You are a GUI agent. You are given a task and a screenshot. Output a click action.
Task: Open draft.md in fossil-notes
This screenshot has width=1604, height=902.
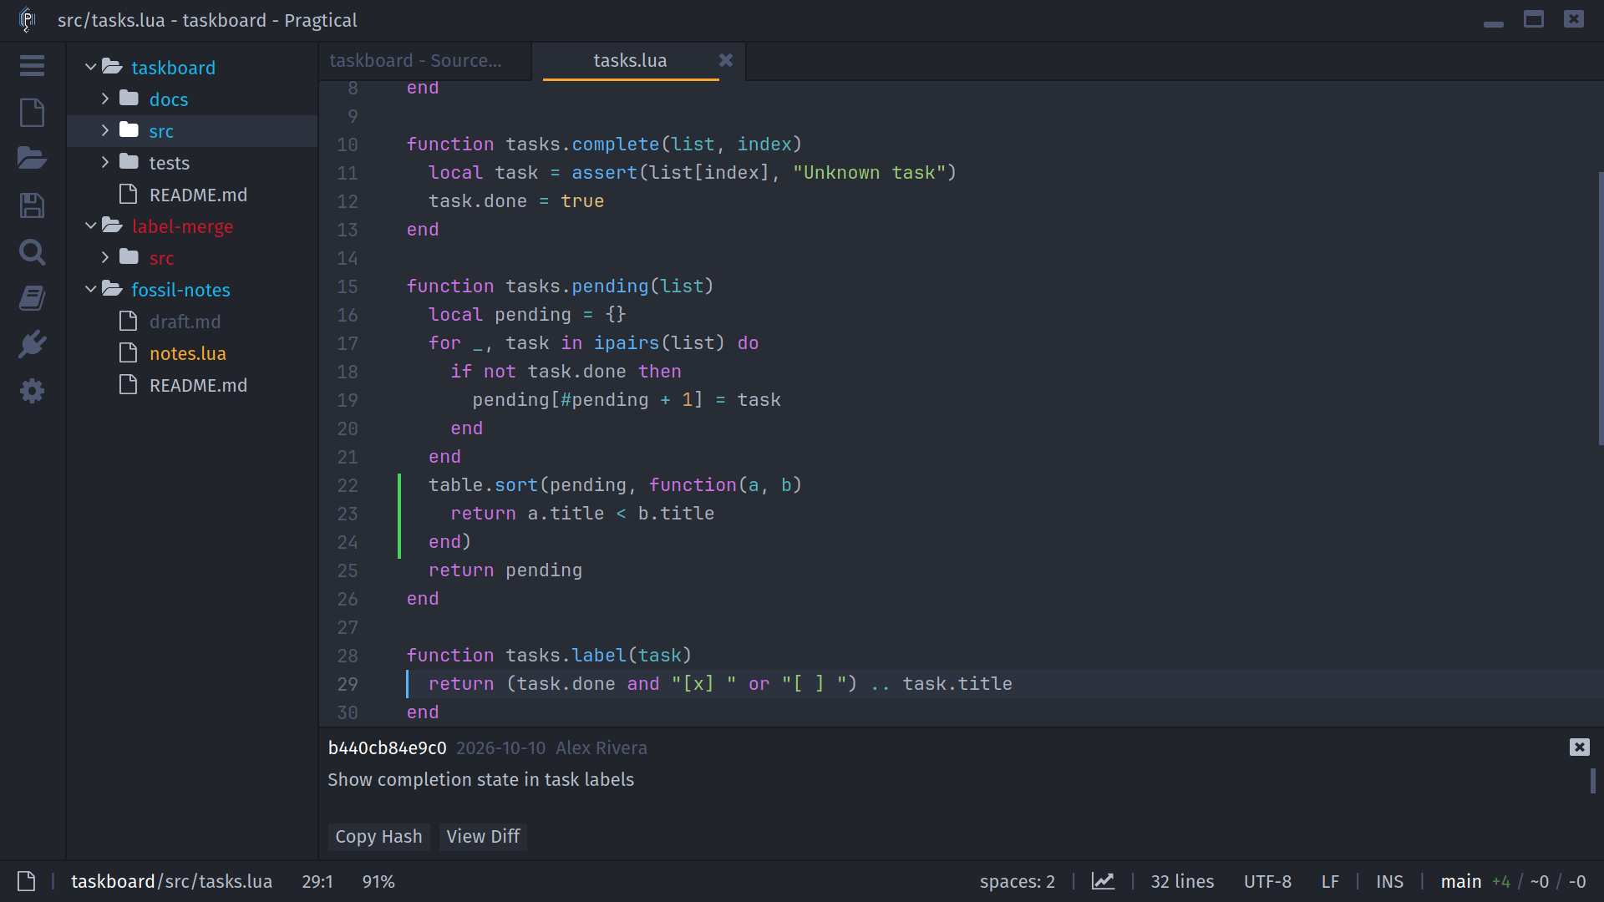(185, 322)
